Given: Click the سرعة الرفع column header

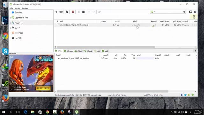Looking at the screenshot, I should pos(177,21).
